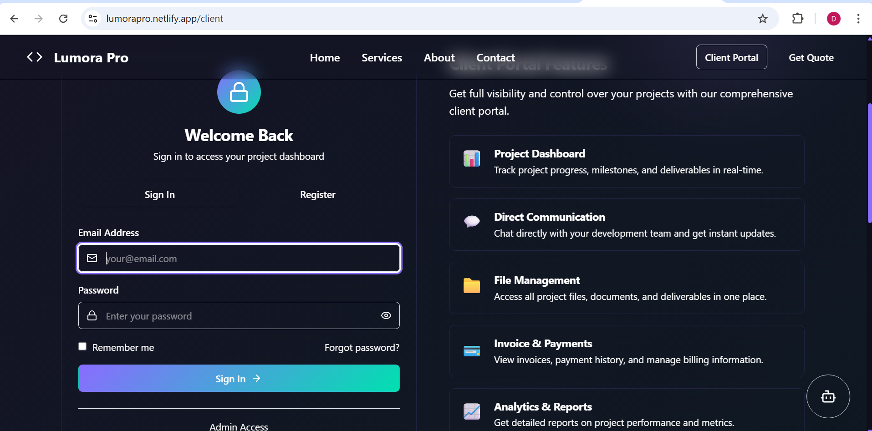
Task: Open site information icon in address bar
Action: 93,19
